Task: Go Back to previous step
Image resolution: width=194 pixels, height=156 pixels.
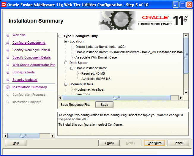Action: point(109,143)
